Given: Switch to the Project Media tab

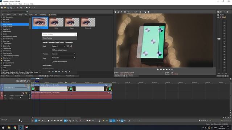Looking at the screenshot, I should pos(5,76).
